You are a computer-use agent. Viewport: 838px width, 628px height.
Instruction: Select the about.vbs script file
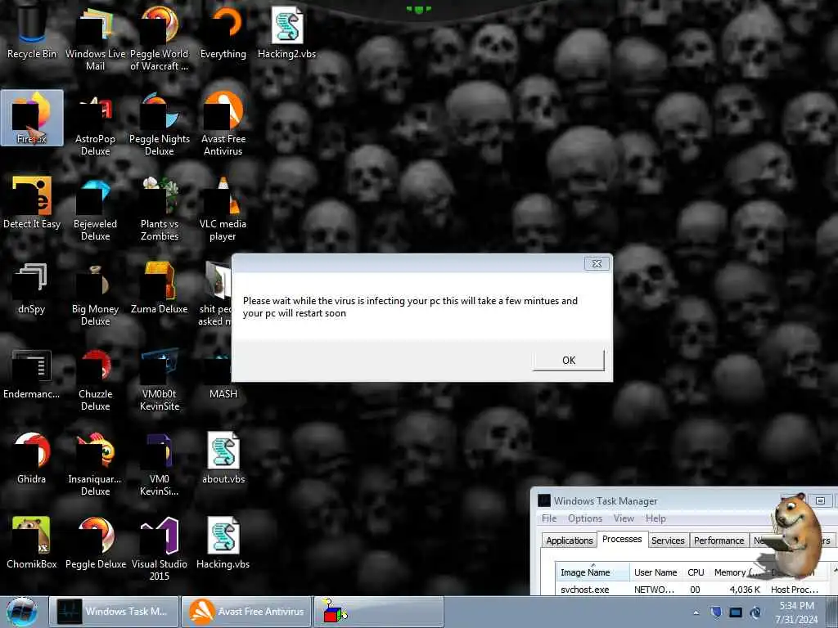(x=223, y=458)
